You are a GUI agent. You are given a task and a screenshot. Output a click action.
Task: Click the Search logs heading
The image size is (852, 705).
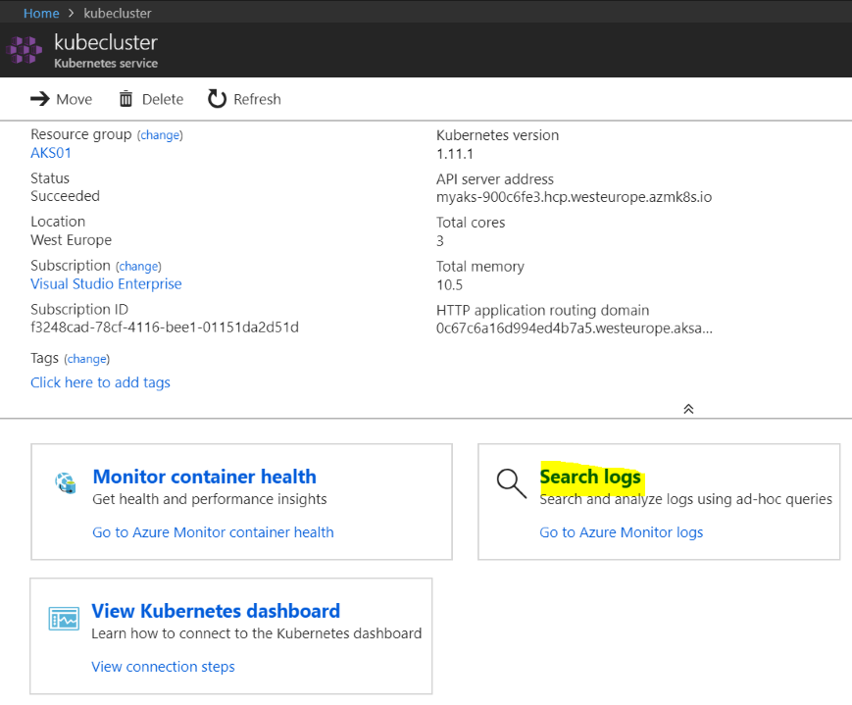click(x=590, y=478)
